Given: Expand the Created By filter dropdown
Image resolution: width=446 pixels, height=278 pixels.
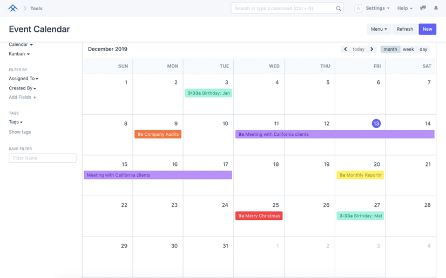Looking at the screenshot, I should pos(23,88).
